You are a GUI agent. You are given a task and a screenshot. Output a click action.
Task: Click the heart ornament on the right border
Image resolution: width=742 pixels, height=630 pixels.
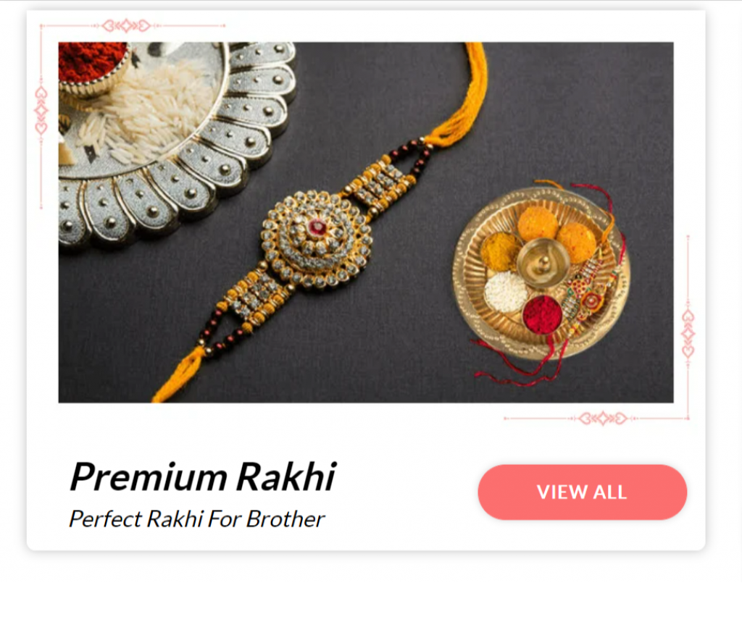pos(688,334)
